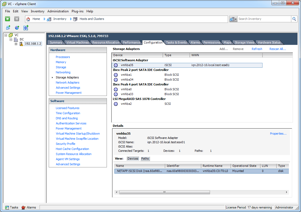This screenshot has width=301, height=212.
Task: Click the Search Inventory input field
Action: tap(264, 19)
